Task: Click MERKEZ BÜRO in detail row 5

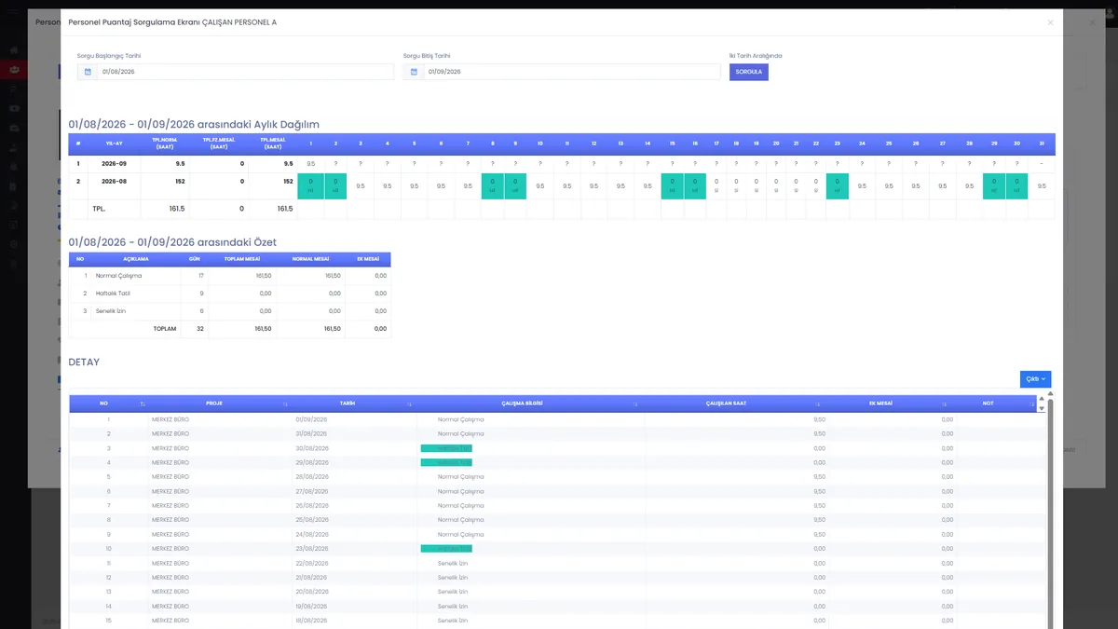Action: [170, 477]
